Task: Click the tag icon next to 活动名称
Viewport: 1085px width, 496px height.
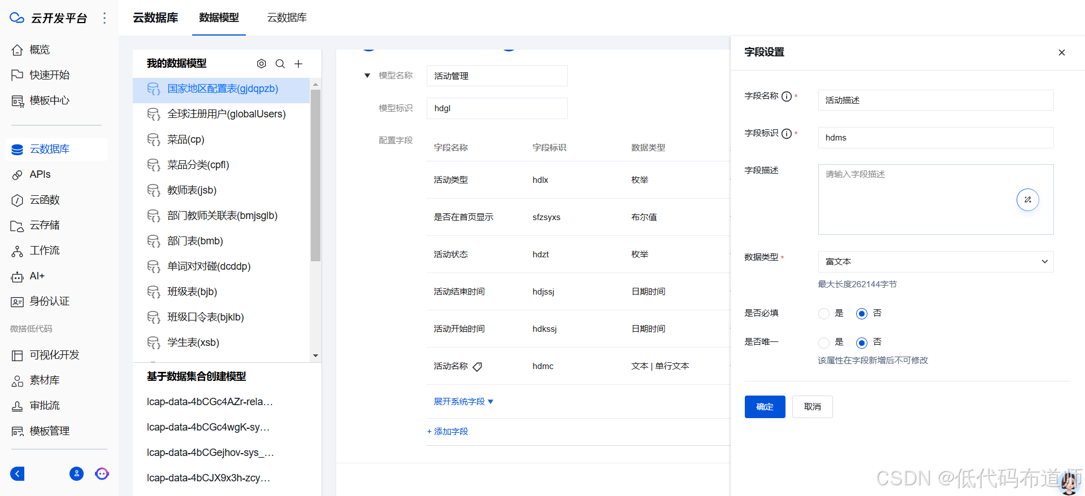Action: click(477, 367)
